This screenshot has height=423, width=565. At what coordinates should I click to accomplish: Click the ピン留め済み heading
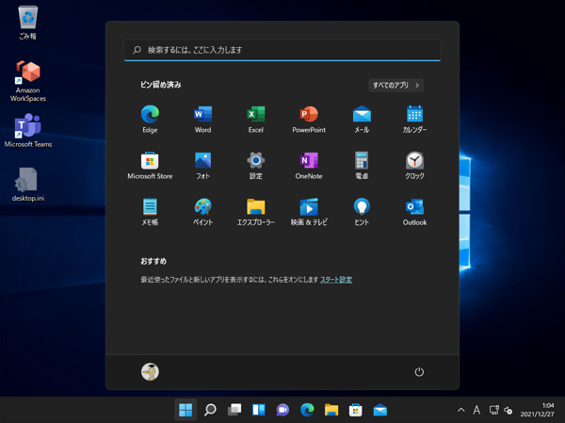click(161, 85)
